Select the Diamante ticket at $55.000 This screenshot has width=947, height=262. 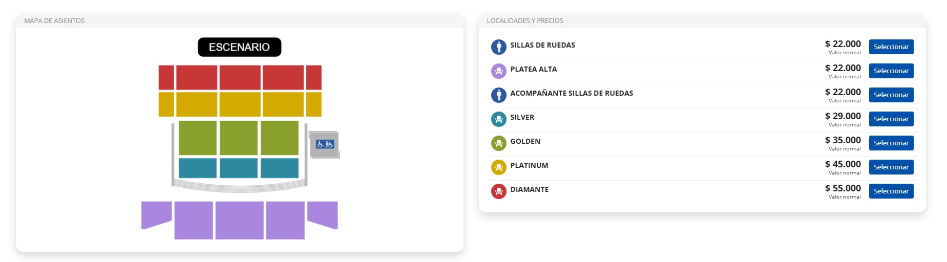click(891, 191)
